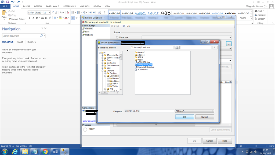This screenshot has width=275, height=155.
Task: Expand the Desktop folder tree node
Action: [105, 73]
